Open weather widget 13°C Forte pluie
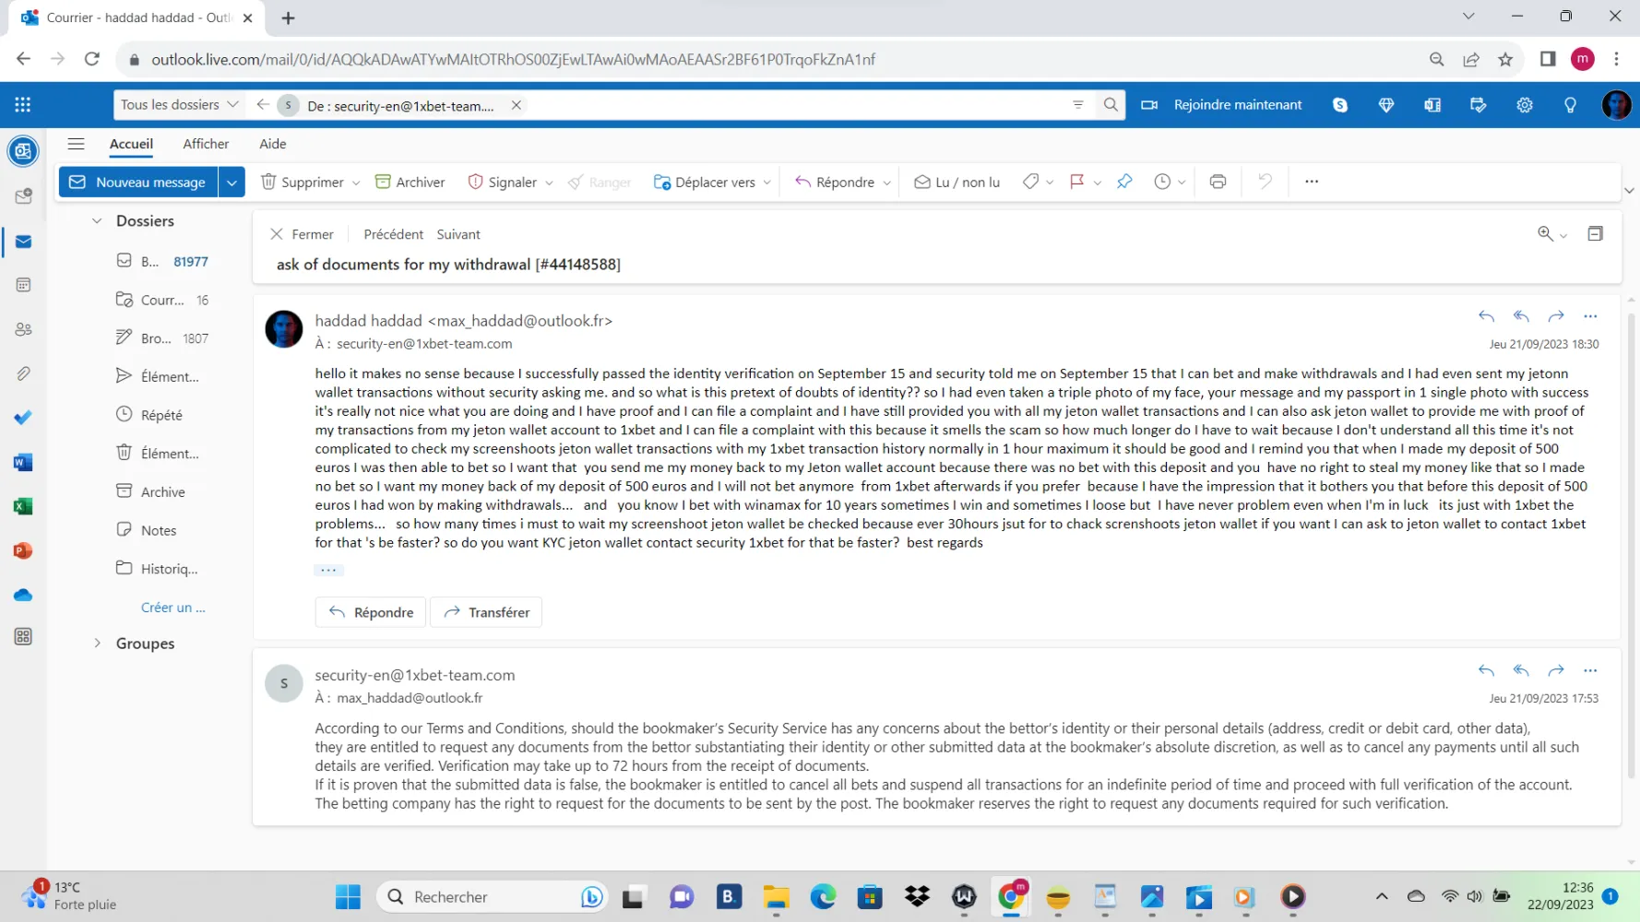1640x922 pixels. point(69,895)
